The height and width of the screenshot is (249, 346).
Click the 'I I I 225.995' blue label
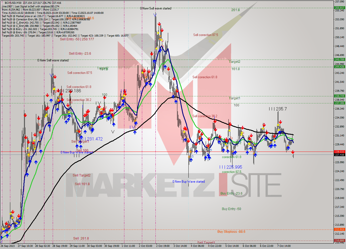coord(231,167)
